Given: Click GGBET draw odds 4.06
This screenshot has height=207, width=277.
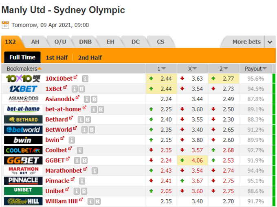Looking at the screenshot, I should [197, 161].
